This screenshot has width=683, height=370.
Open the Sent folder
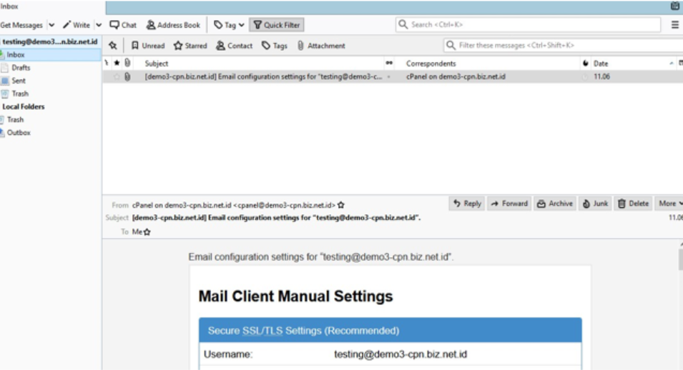click(19, 81)
